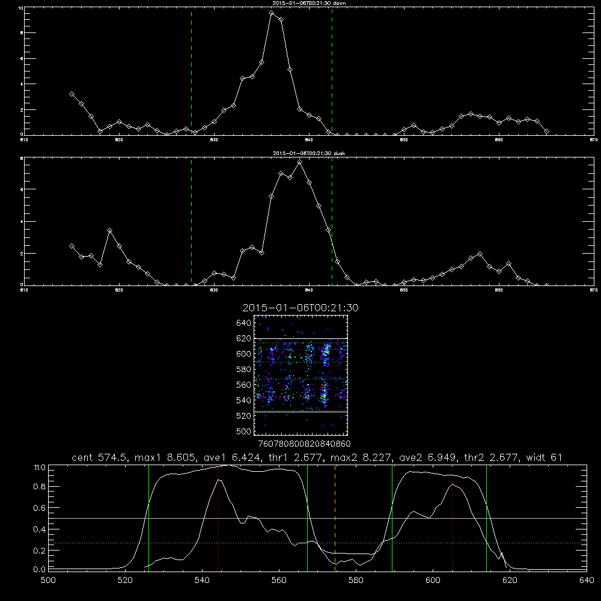Select the green vertical line near 589
The image size is (601, 601).
click(392, 517)
